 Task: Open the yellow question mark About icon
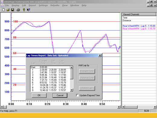[x=24, y=10]
